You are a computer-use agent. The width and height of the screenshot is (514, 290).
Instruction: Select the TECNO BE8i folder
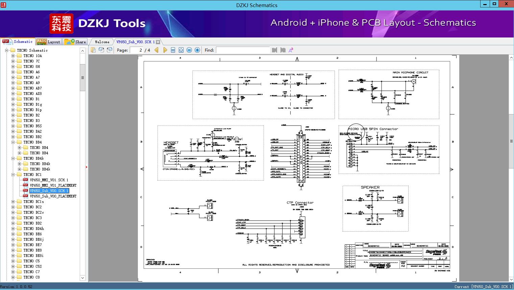tap(33, 256)
